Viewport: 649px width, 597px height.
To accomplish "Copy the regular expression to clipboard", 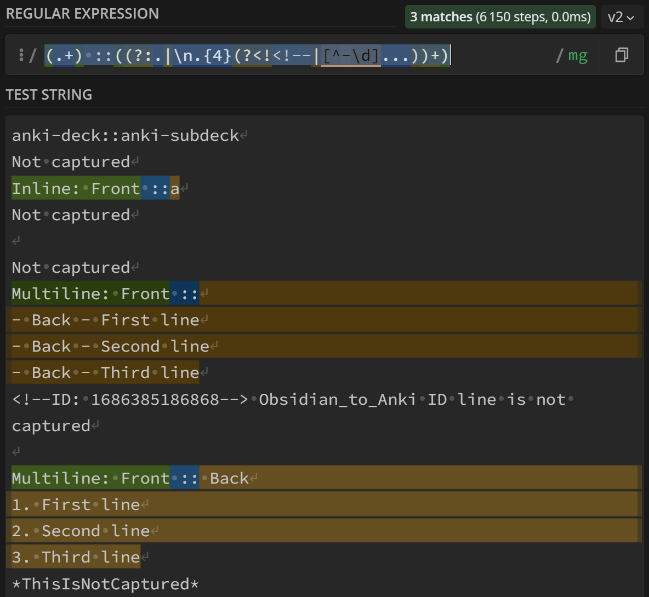I will click(x=622, y=55).
